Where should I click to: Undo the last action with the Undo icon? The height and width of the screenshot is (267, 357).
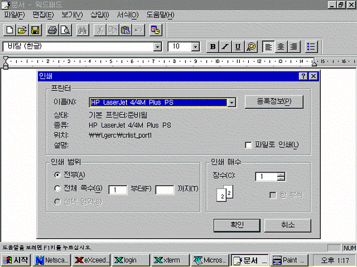(x=139, y=30)
